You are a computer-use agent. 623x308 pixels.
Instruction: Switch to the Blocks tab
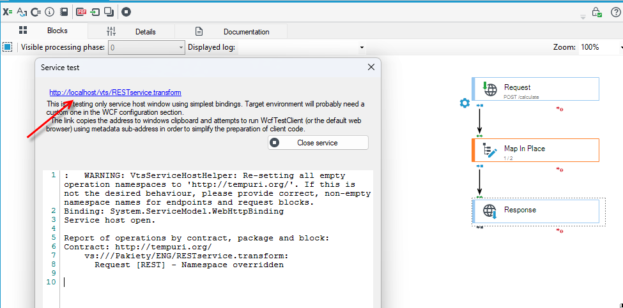[x=43, y=31]
